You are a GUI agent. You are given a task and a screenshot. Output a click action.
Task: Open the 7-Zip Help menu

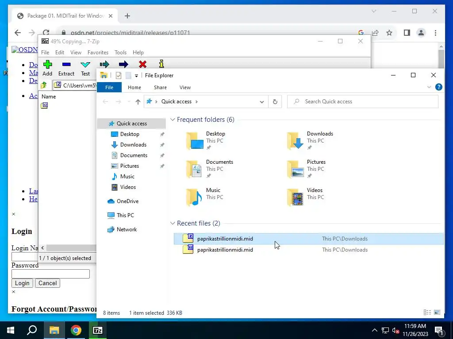pos(138,53)
